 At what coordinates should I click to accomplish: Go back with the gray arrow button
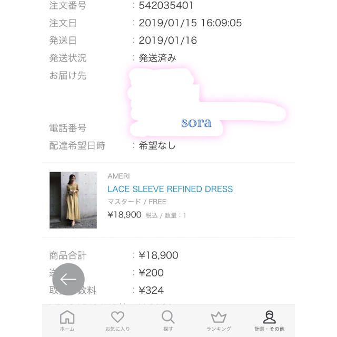(68, 279)
